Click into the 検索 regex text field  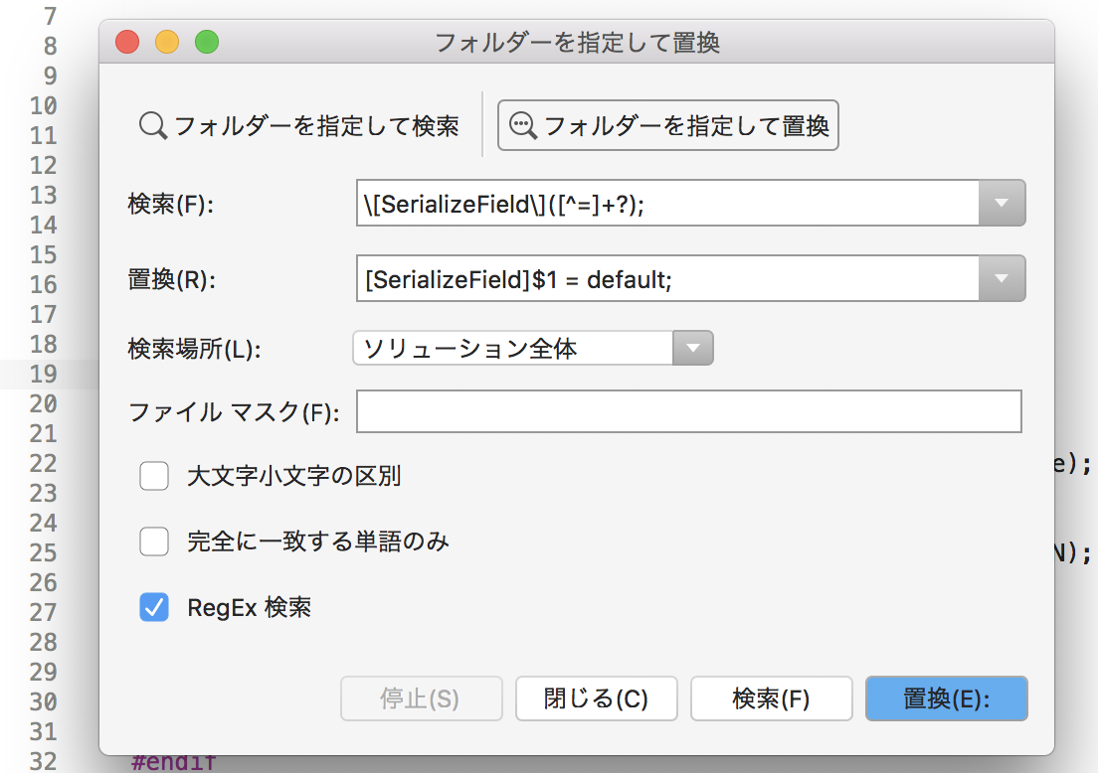point(667,204)
